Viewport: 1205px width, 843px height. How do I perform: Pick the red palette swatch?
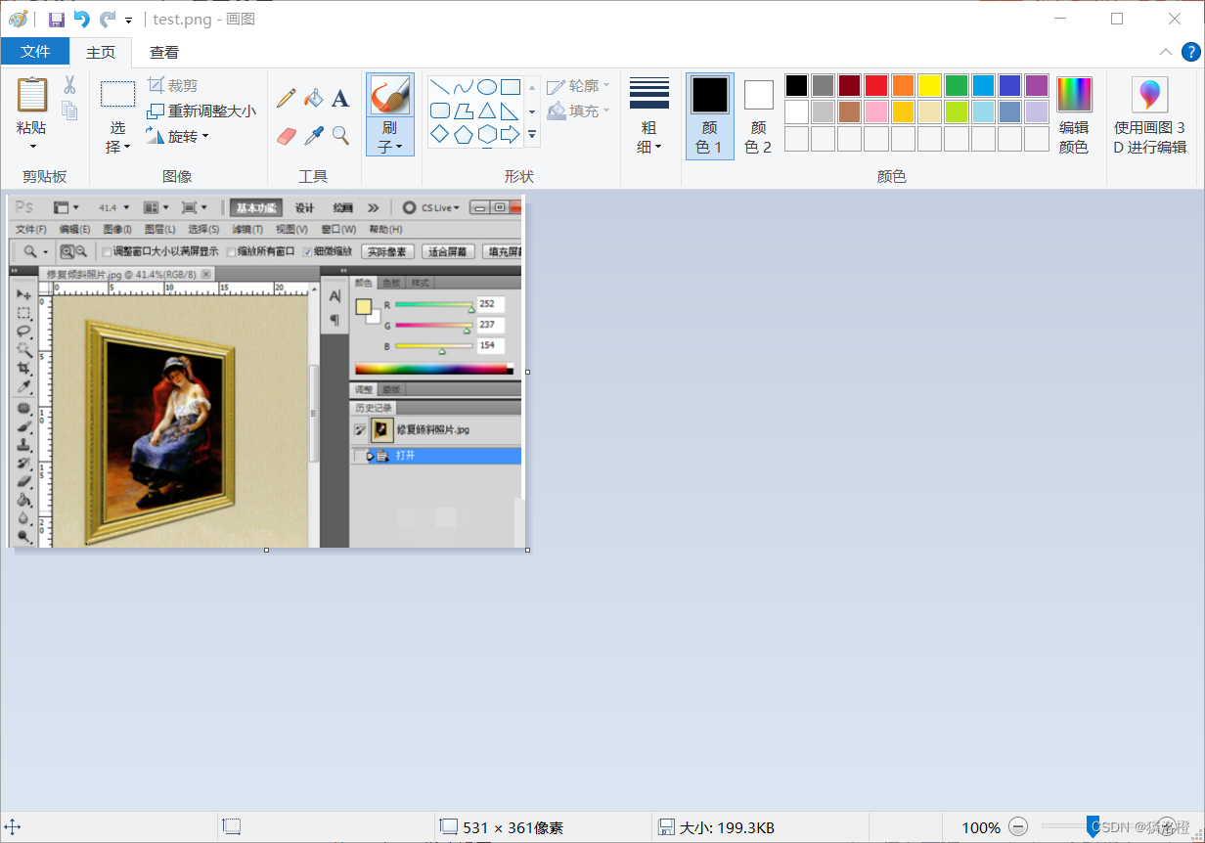coord(876,86)
